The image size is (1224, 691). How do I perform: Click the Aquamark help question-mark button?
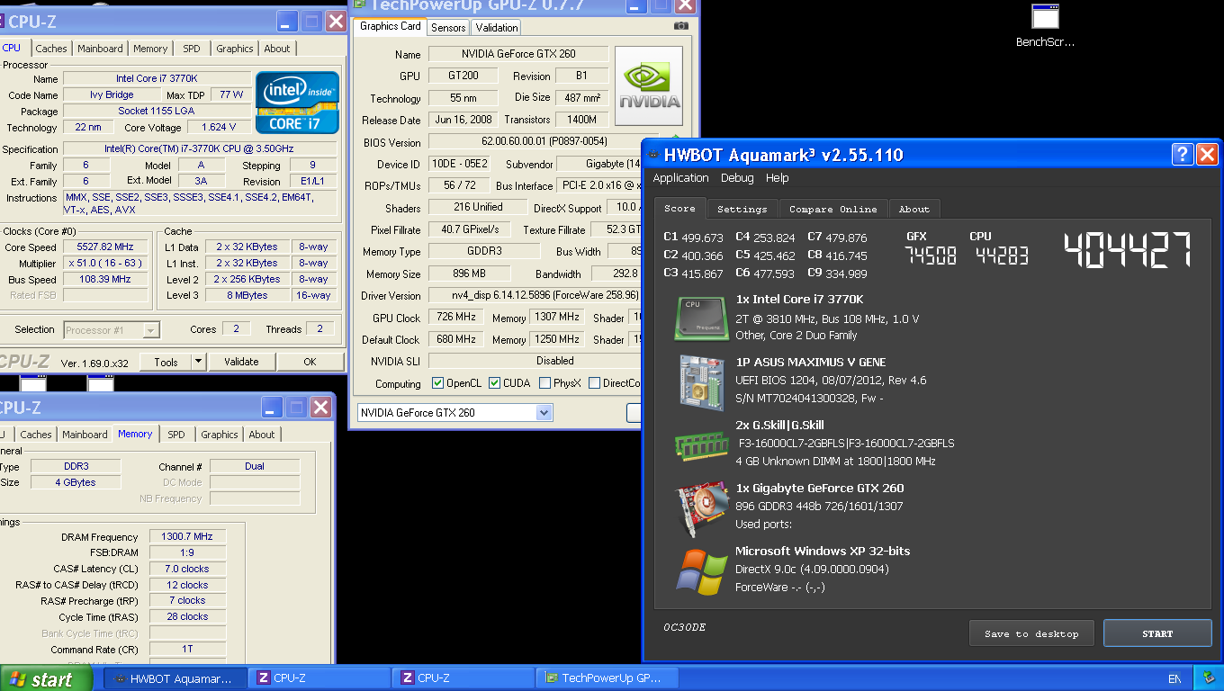coord(1183,154)
